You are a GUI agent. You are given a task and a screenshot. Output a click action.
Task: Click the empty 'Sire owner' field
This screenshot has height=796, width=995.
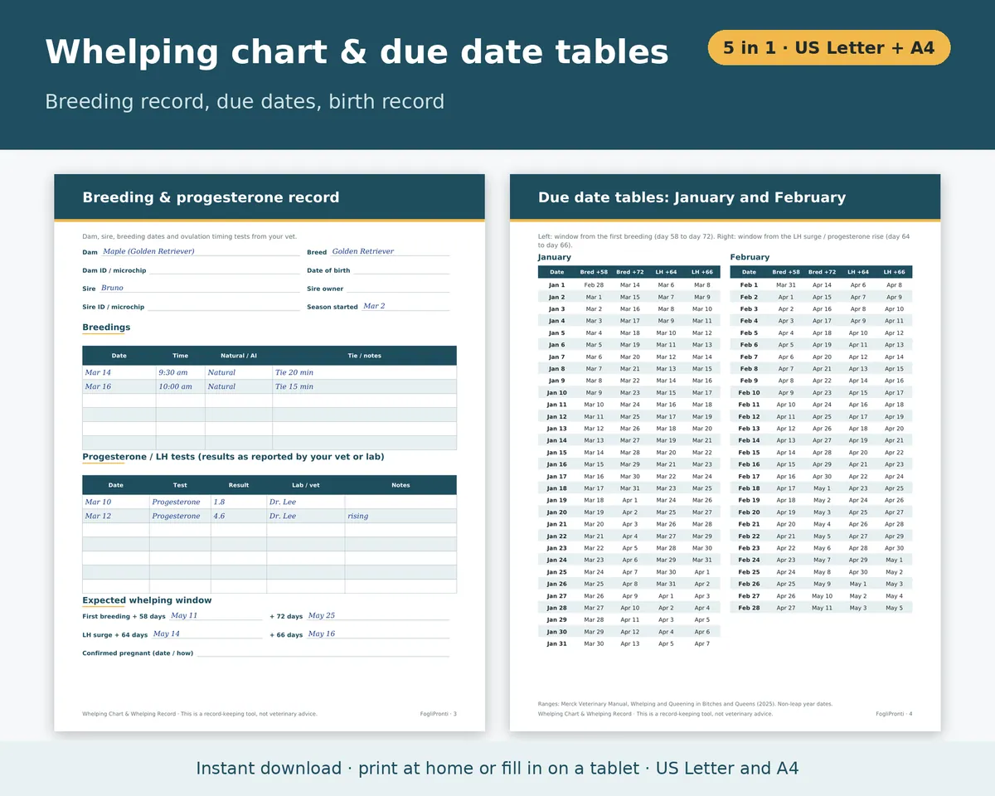point(398,289)
